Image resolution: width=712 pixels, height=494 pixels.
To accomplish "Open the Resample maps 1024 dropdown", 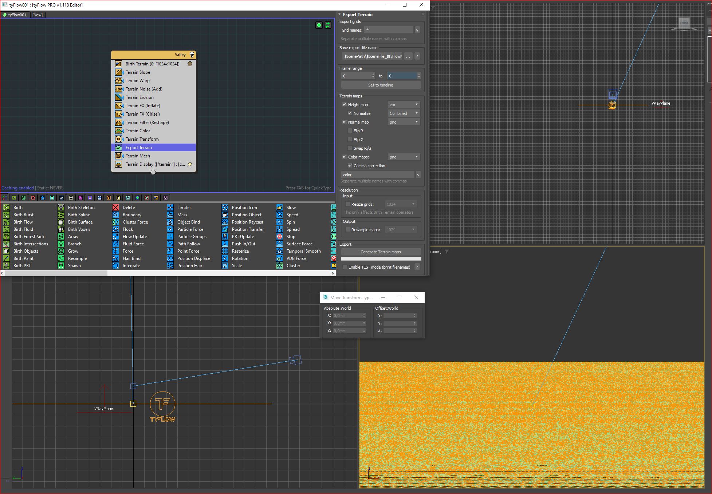I will (x=401, y=230).
